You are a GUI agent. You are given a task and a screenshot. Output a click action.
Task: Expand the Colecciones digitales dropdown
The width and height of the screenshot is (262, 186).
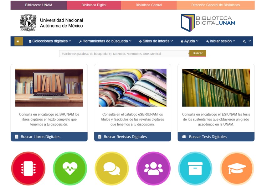click(50, 41)
